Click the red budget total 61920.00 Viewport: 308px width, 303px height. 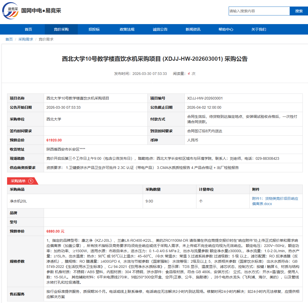[54, 140]
